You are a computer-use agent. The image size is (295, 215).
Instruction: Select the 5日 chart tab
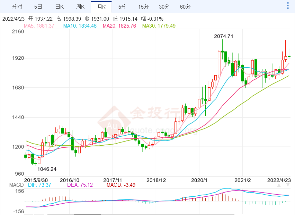38,7
